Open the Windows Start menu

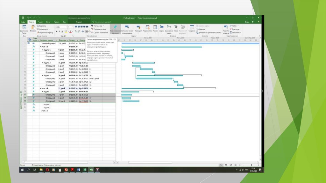(23, 170)
